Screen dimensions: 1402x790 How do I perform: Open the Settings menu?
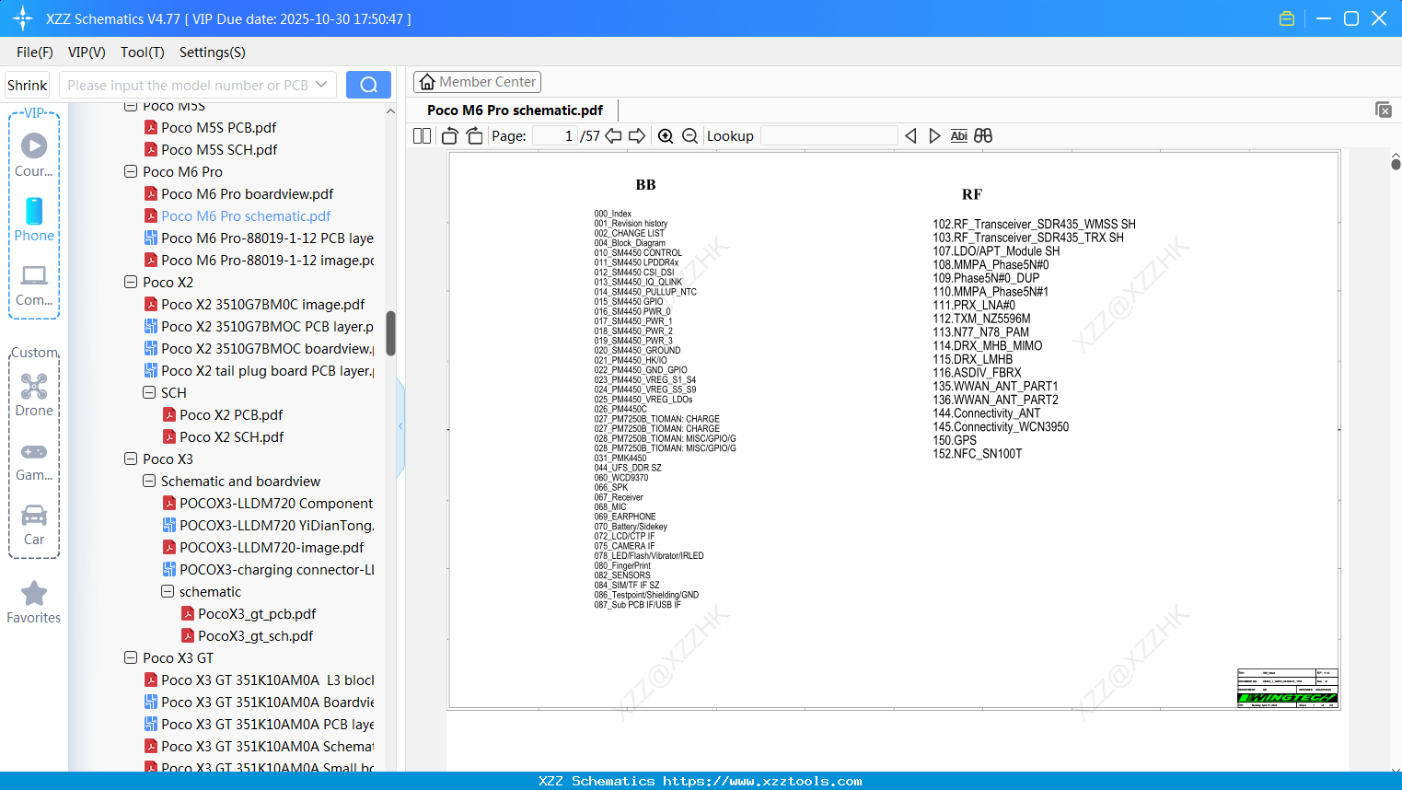coord(213,52)
